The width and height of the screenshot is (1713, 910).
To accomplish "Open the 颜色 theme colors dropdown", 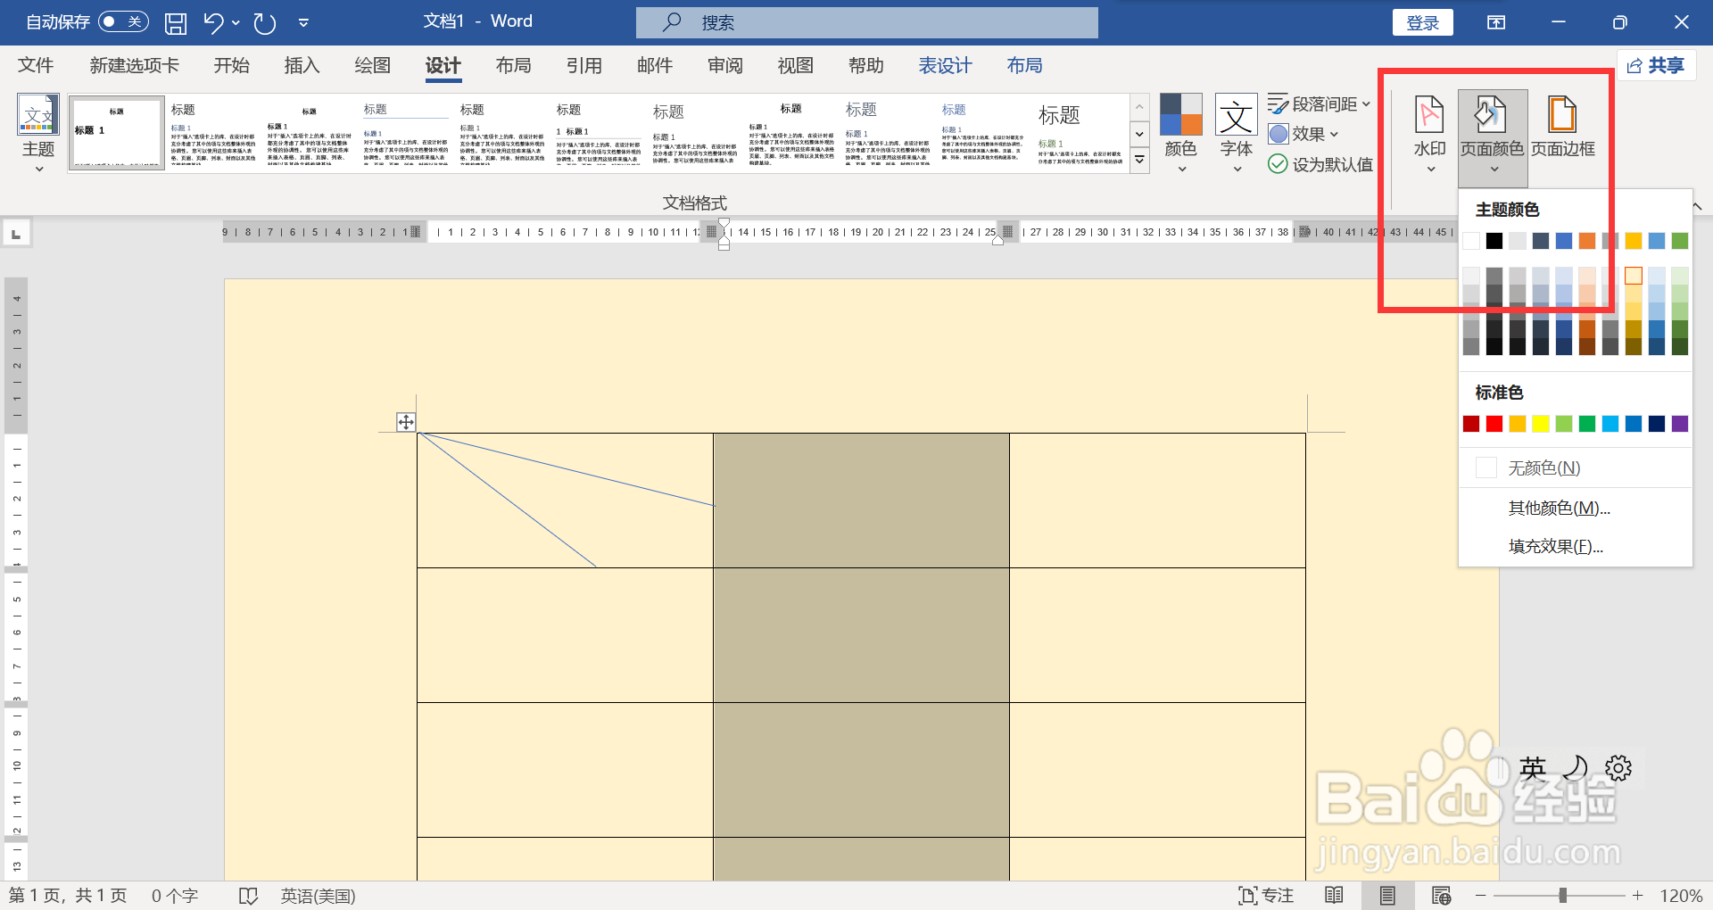I will click(x=1181, y=133).
